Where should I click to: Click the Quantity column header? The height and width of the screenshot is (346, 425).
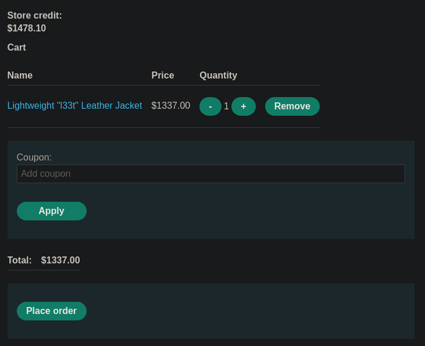[218, 76]
